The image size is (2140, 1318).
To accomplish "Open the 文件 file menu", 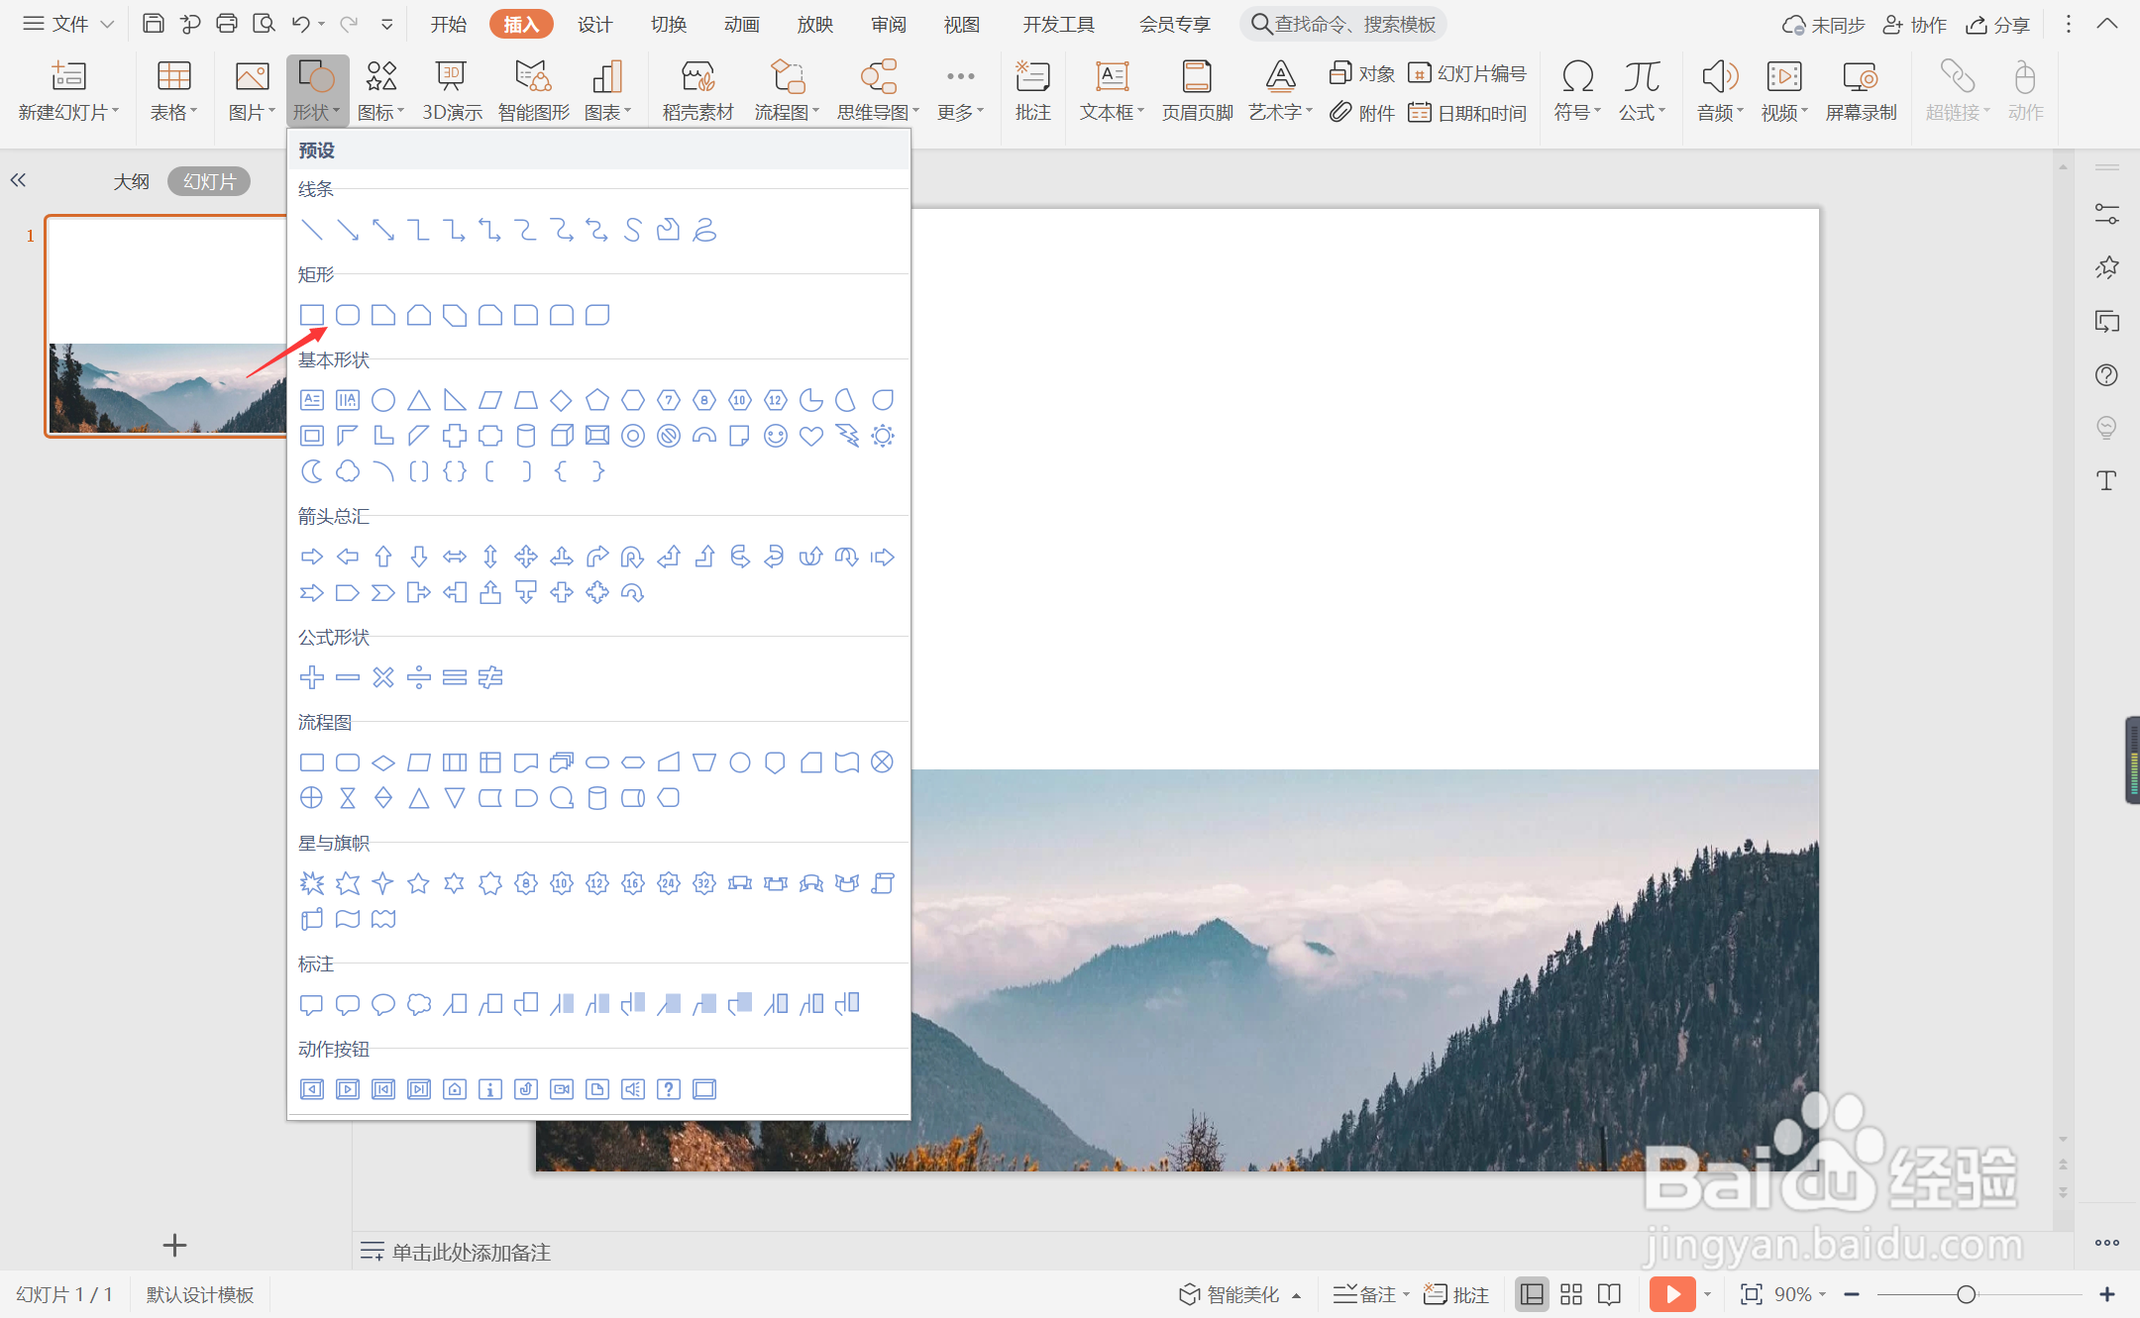I will 68,24.
